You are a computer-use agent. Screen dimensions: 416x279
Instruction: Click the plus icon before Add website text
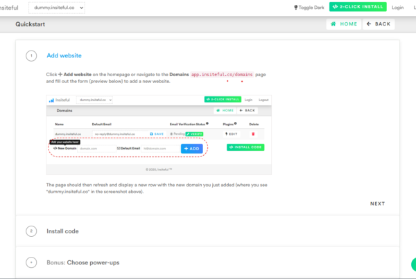pyautogui.click(x=60, y=75)
